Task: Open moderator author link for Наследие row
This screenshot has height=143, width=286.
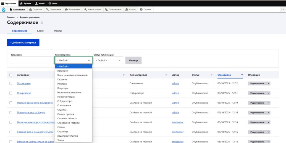Action: click(x=178, y=122)
